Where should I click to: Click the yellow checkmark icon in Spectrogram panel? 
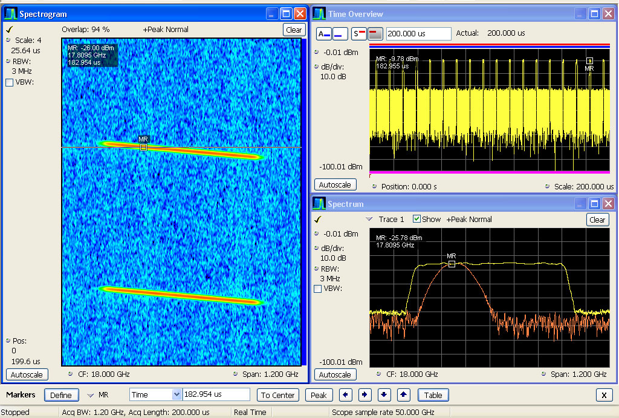pos(9,29)
